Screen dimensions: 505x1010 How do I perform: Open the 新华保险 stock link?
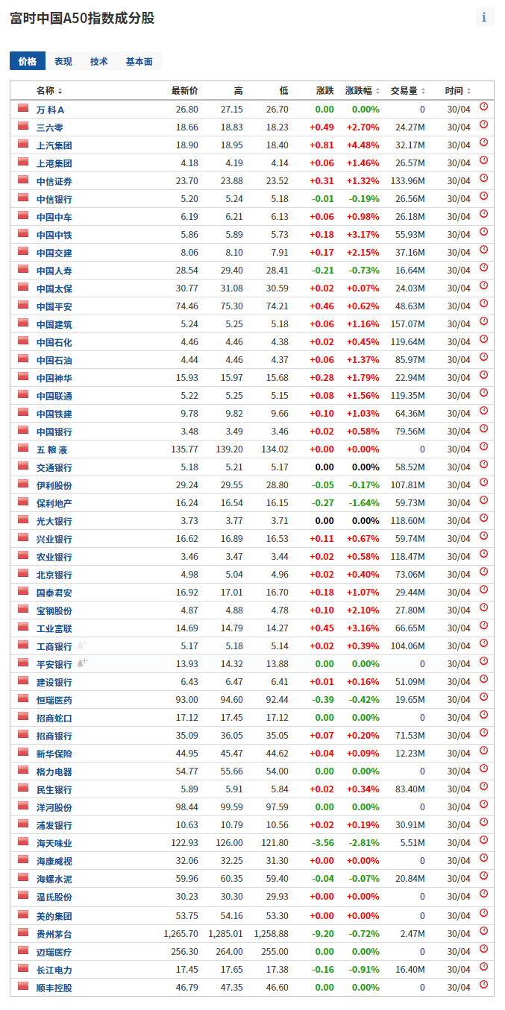tap(54, 754)
